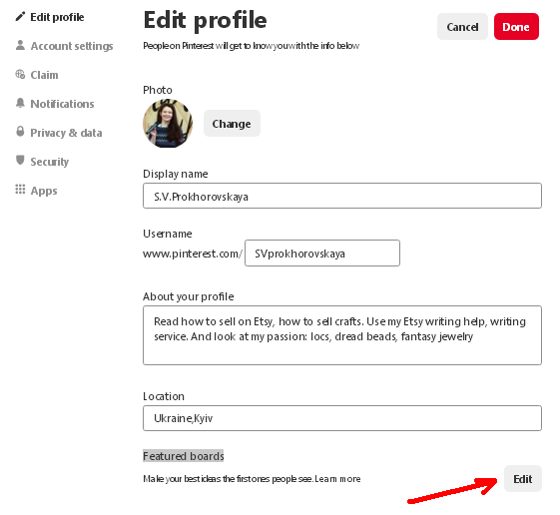The height and width of the screenshot is (515, 560).
Task: Click the pencil icon beside Edit profile
Action: coord(20,16)
